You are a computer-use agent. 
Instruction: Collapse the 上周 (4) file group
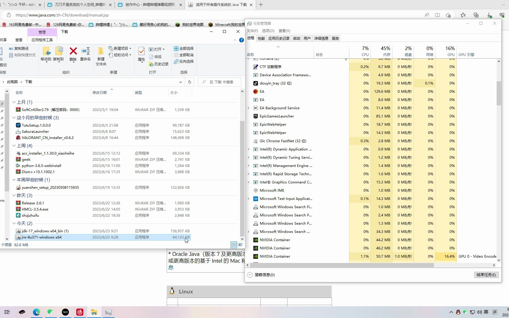pos(14,146)
